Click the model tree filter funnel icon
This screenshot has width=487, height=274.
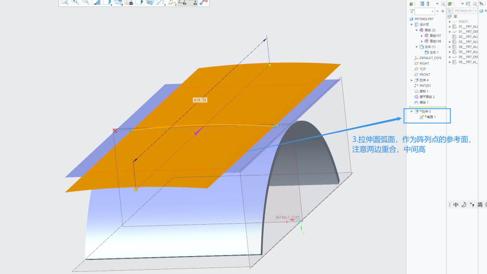point(411,11)
